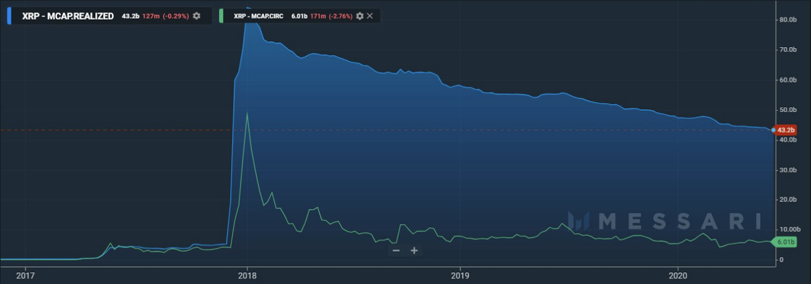The width and height of the screenshot is (811, 284).
Task: Zoom in with the plus button
Action: point(414,251)
